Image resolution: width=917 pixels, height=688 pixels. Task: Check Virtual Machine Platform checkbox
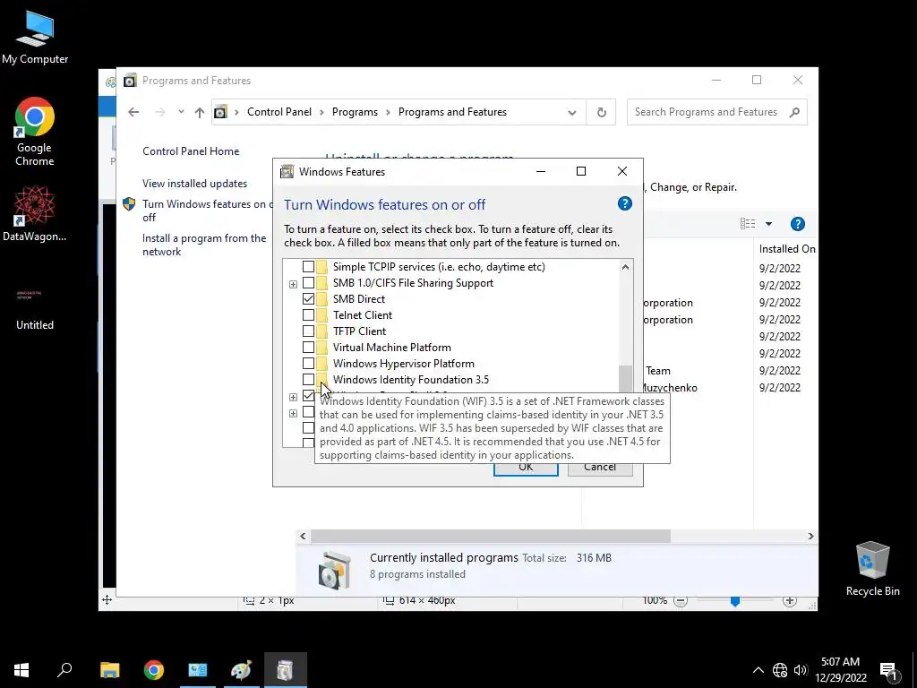click(x=308, y=348)
